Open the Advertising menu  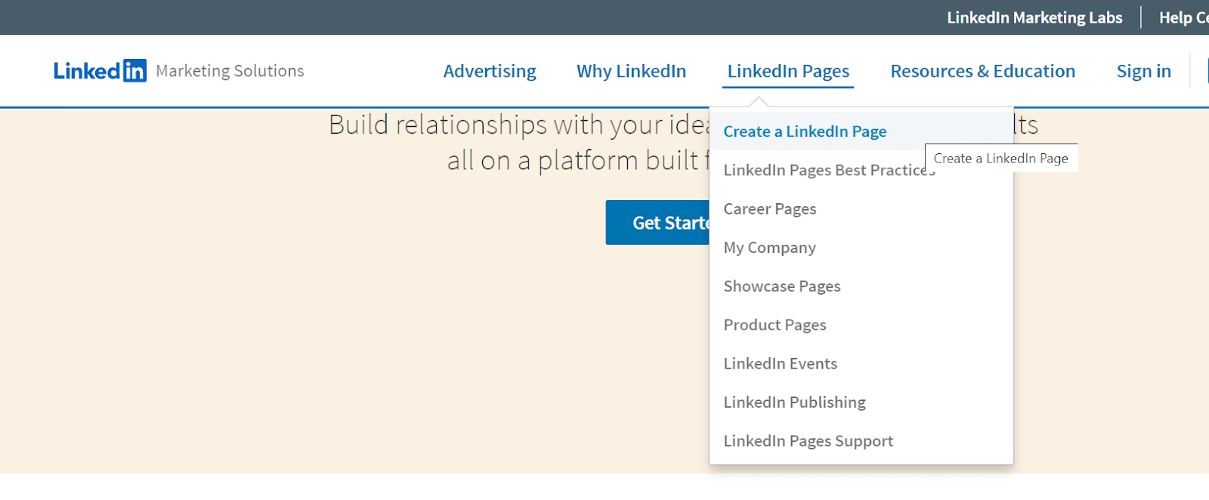[x=490, y=70]
